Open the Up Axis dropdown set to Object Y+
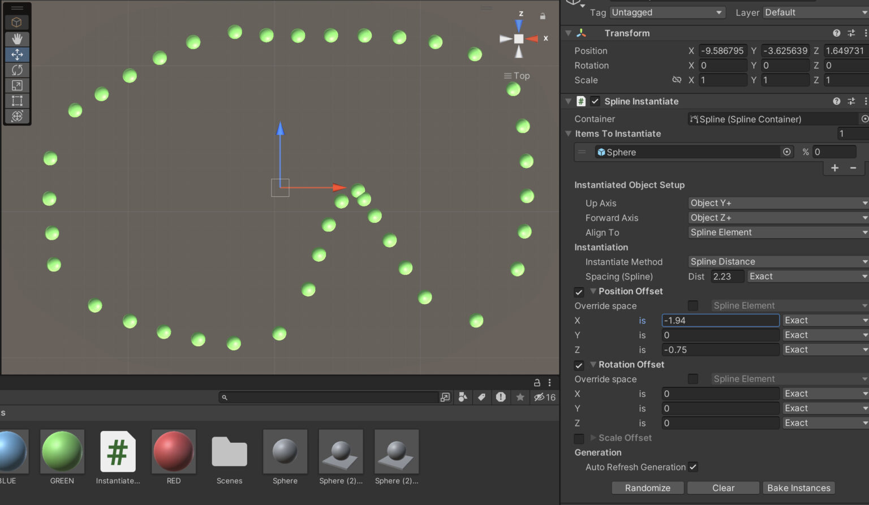Image resolution: width=869 pixels, height=505 pixels. pos(777,202)
